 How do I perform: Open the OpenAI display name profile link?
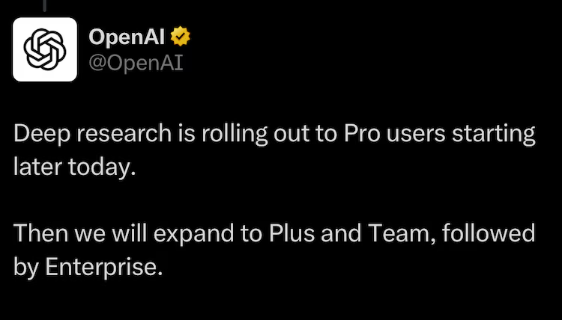(x=127, y=36)
